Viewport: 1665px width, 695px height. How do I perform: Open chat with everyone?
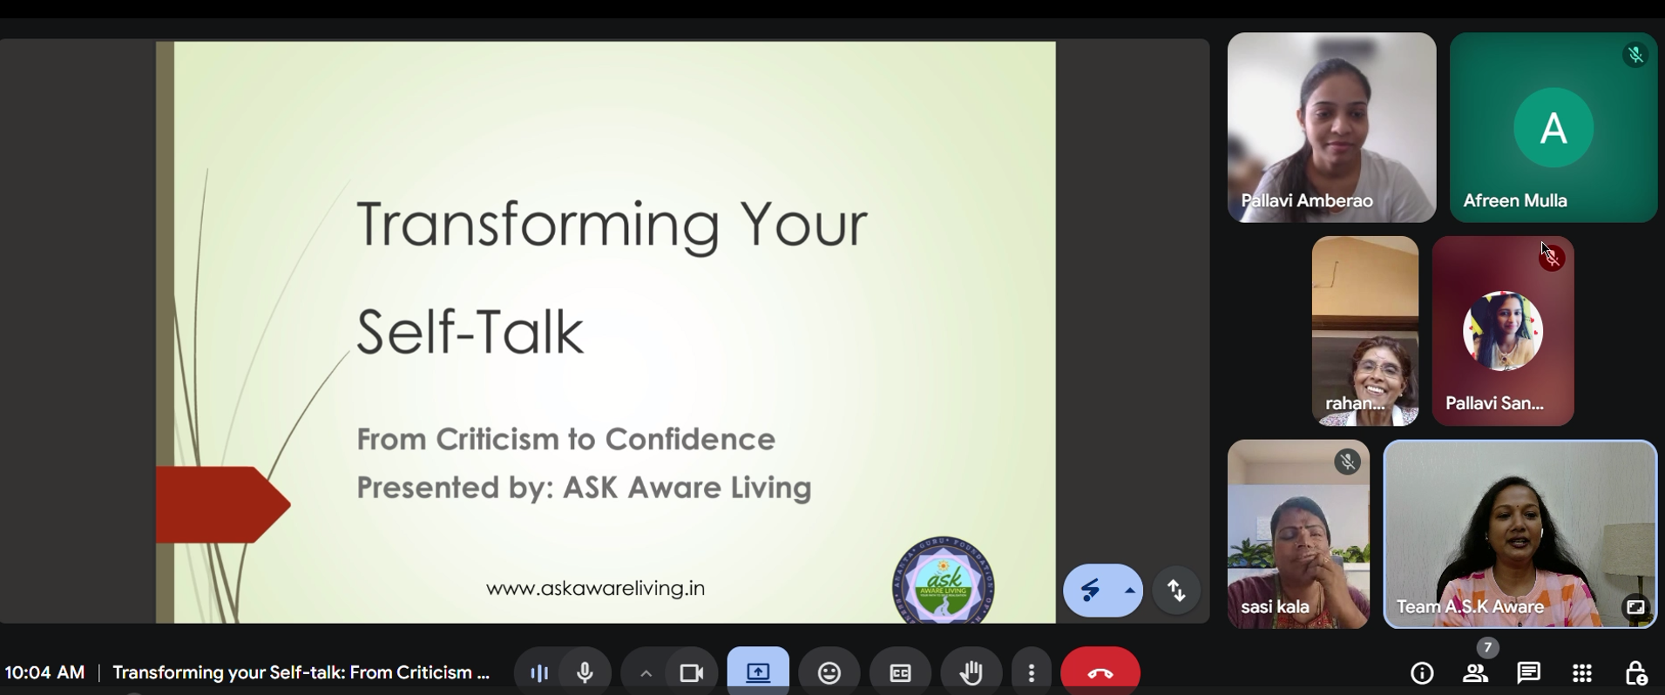1528,673
